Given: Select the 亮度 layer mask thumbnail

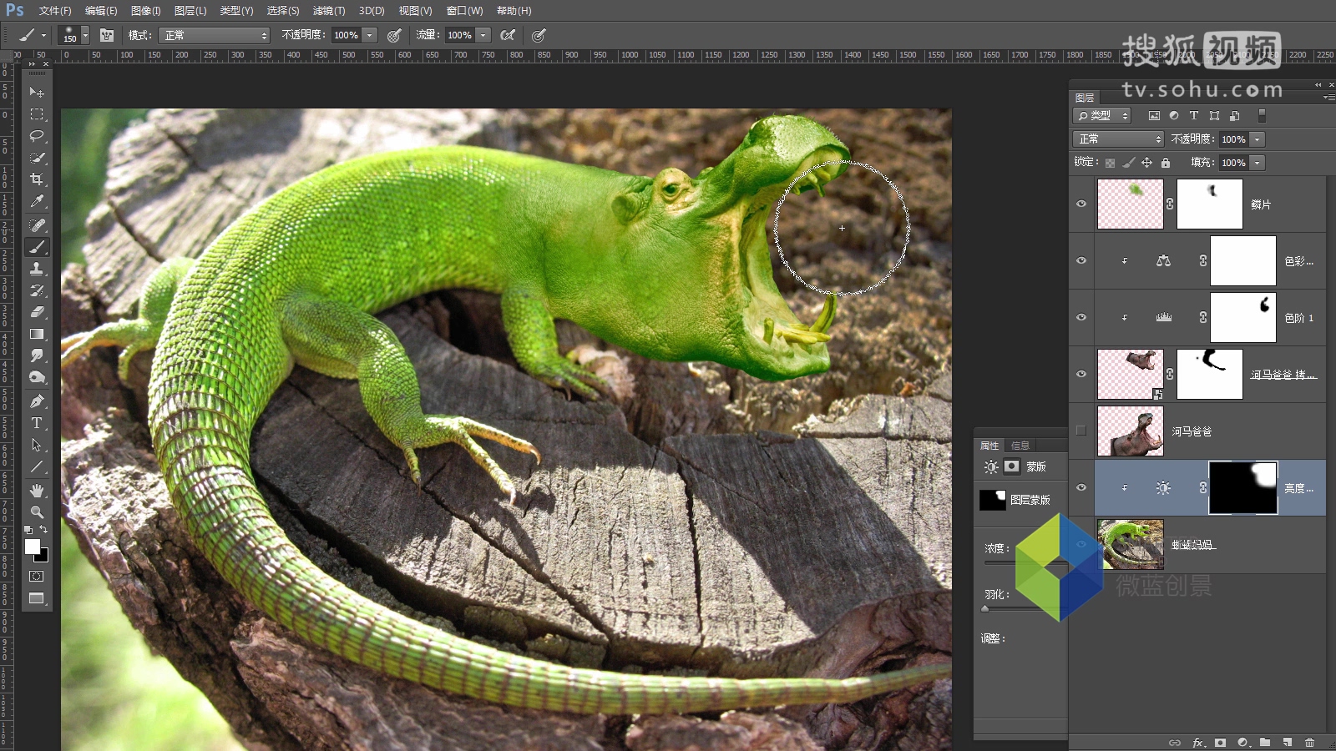Looking at the screenshot, I should pos(1242,488).
